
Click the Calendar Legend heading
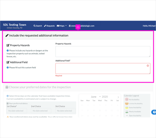coord(131,96)
